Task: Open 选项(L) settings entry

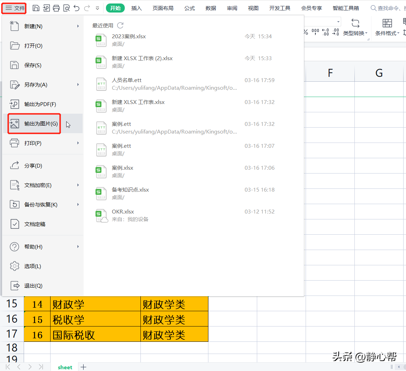Action: [x=43, y=266]
